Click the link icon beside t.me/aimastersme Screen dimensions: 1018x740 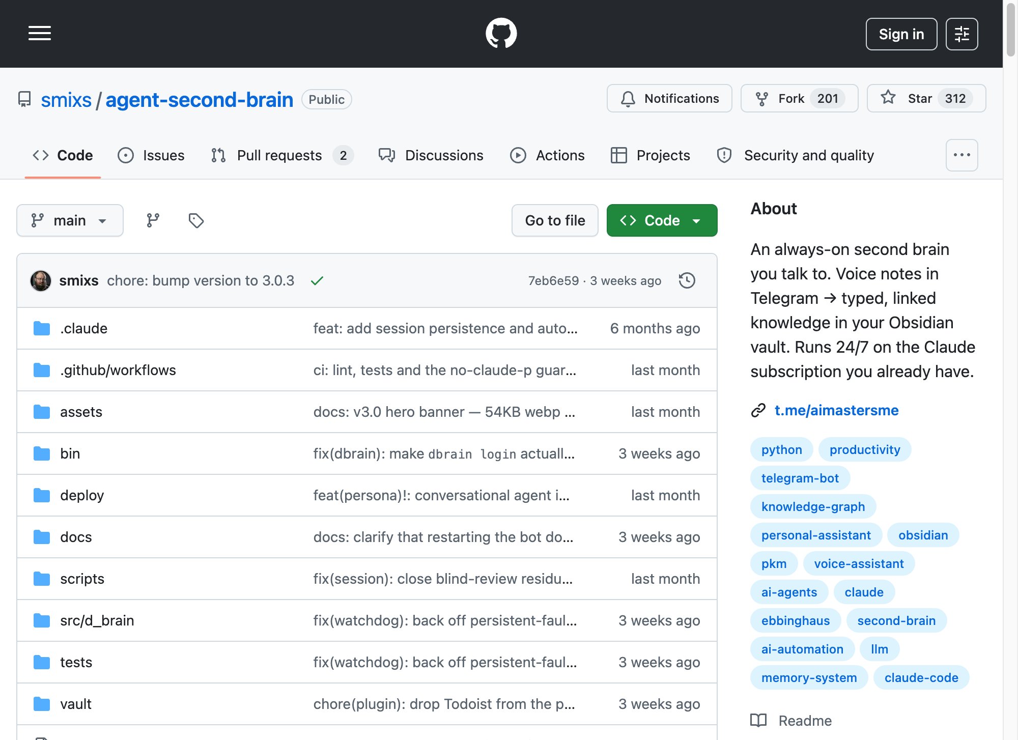[758, 410]
